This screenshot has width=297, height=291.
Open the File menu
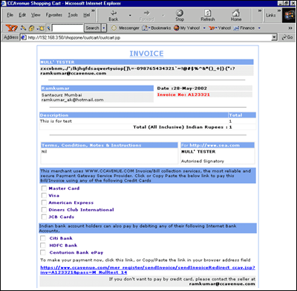(x=10, y=15)
